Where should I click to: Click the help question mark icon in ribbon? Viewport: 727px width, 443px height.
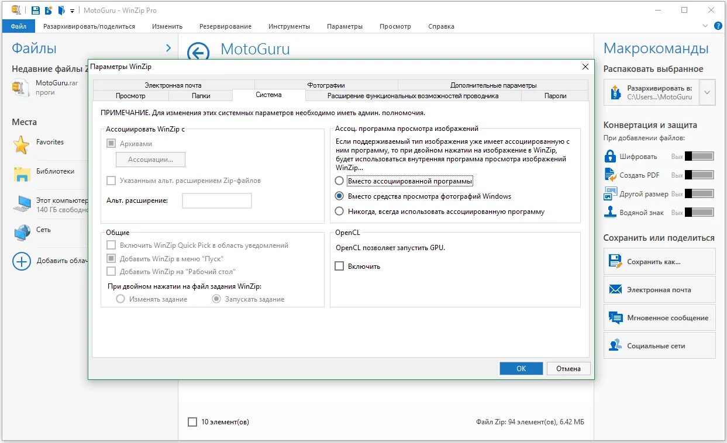tap(718, 26)
